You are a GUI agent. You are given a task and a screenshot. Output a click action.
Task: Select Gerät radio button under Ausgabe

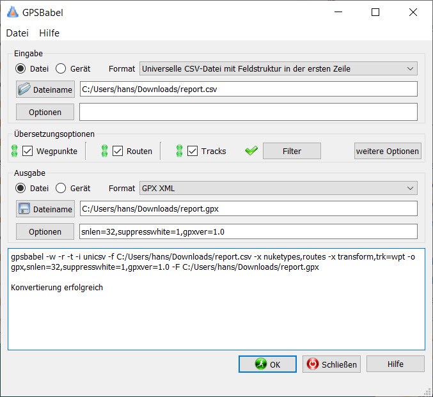pyautogui.click(x=61, y=188)
